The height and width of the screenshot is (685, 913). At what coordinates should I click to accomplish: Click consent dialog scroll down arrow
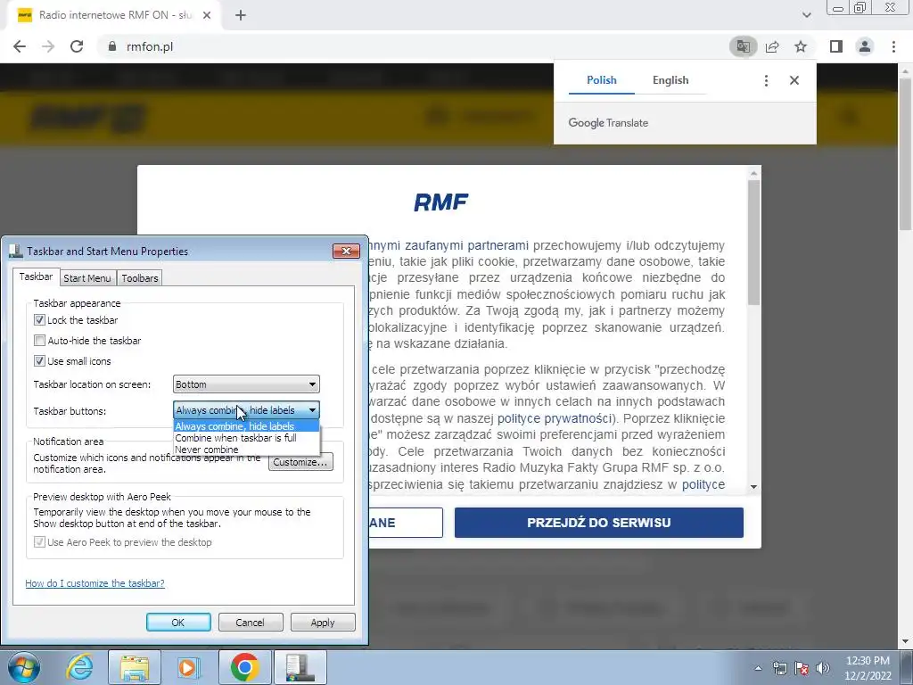tap(754, 487)
